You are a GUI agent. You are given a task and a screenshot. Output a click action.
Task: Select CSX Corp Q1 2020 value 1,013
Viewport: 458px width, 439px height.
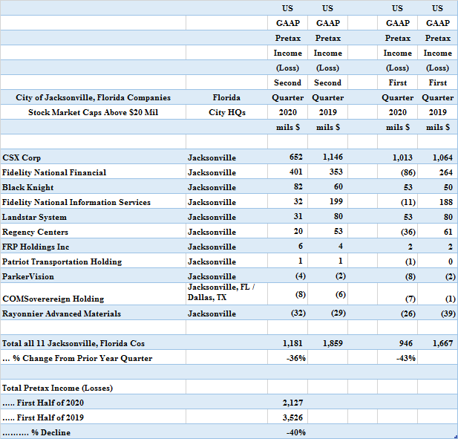(x=402, y=157)
